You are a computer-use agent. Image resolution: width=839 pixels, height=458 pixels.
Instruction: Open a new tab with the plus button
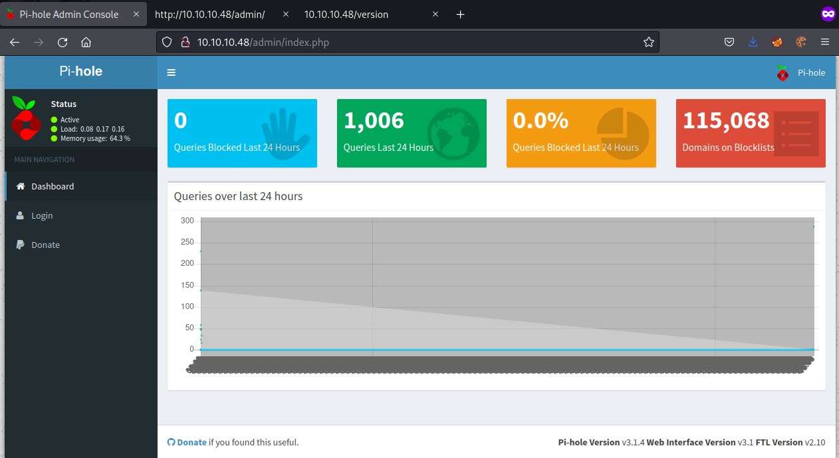[460, 14]
